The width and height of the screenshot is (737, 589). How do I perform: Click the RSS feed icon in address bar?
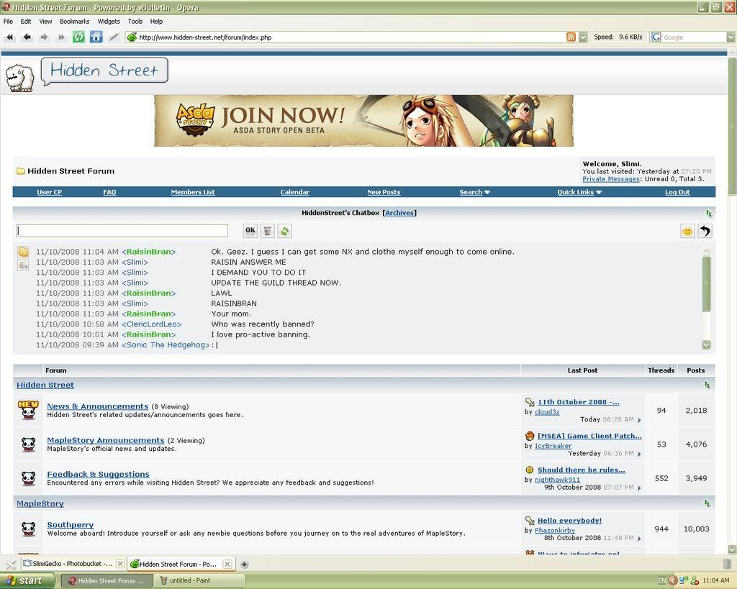pos(571,37)
